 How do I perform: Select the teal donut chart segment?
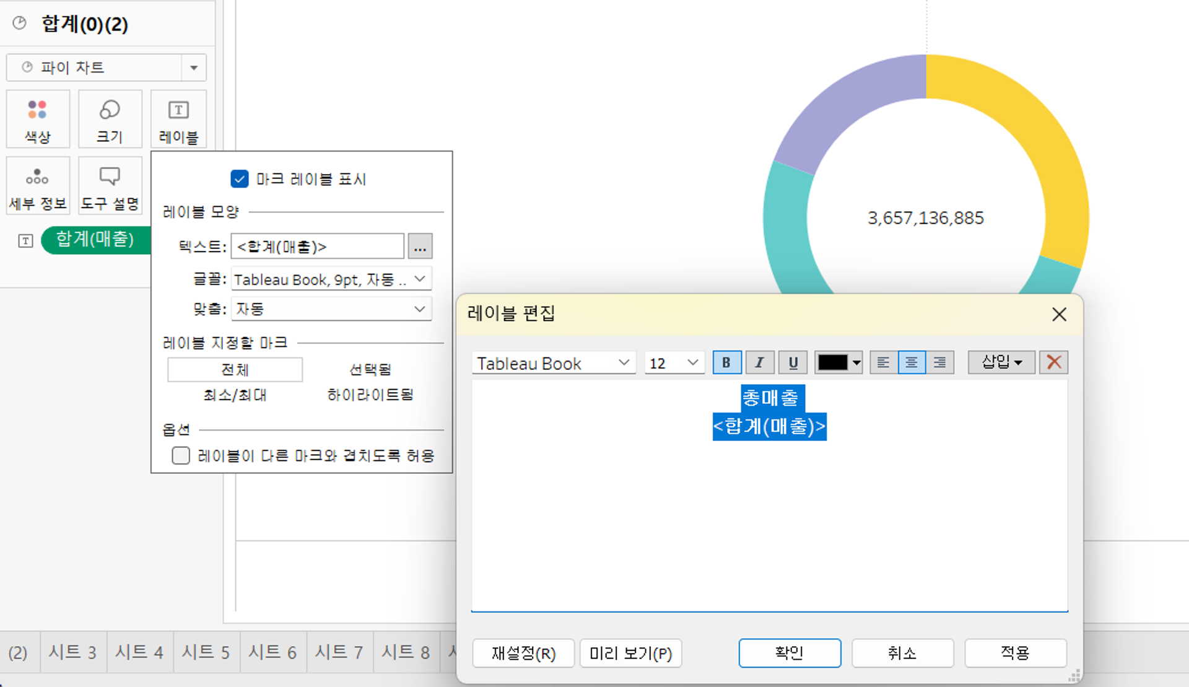[x=788, y=229]
